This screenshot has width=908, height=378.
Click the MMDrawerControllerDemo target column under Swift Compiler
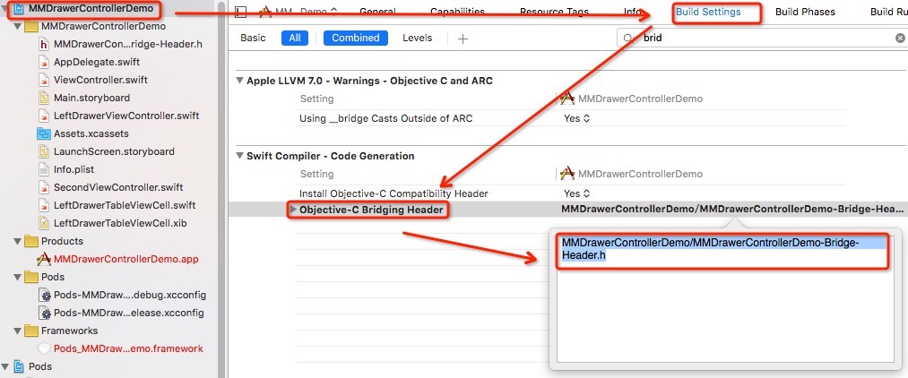click(632, 174)
